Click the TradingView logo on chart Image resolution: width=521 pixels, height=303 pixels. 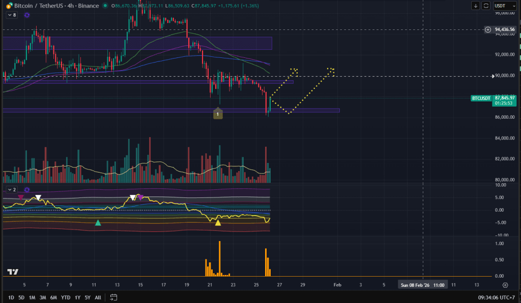[x=13, y=272]
